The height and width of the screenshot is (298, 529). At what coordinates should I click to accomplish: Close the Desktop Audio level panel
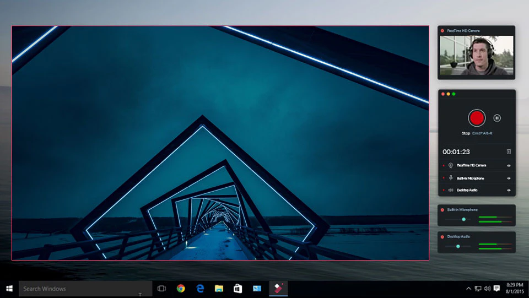coord(442,237)
